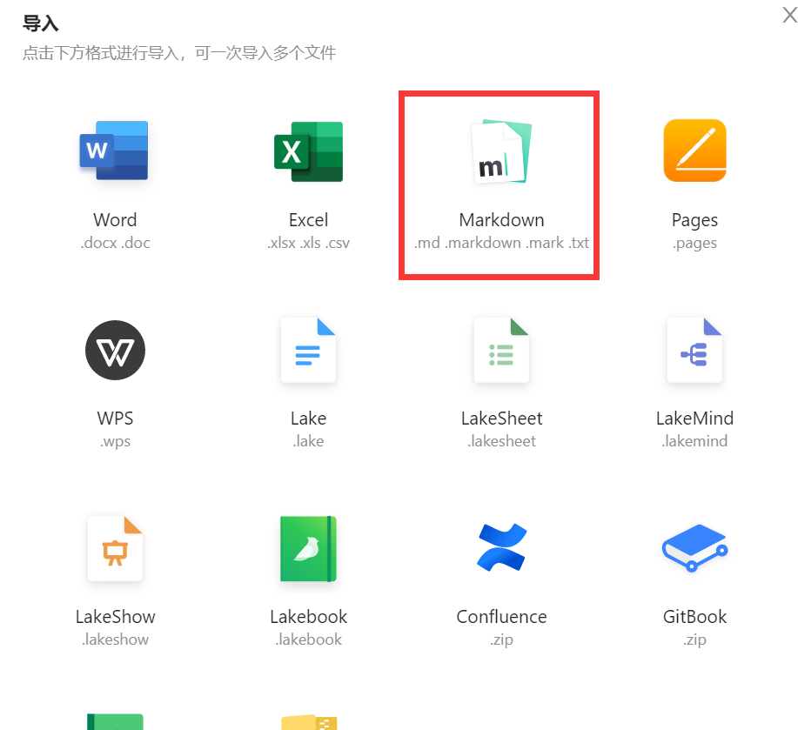798x730 pixels.
Task: Click the Lakebook label text
Action: click(x=308, y=617)
